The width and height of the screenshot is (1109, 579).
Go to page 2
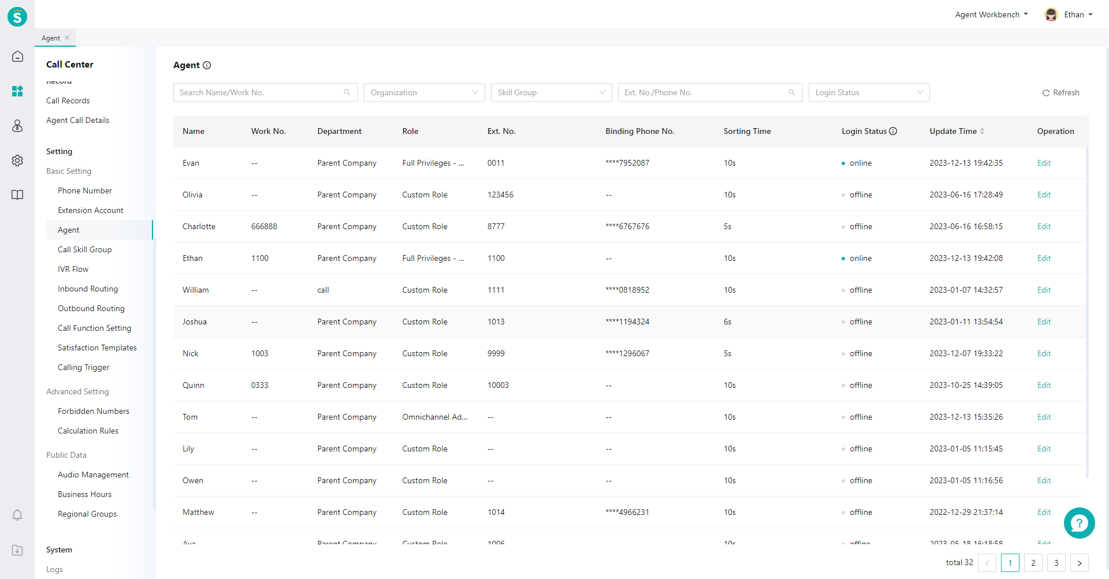[x=1033, y=563]
